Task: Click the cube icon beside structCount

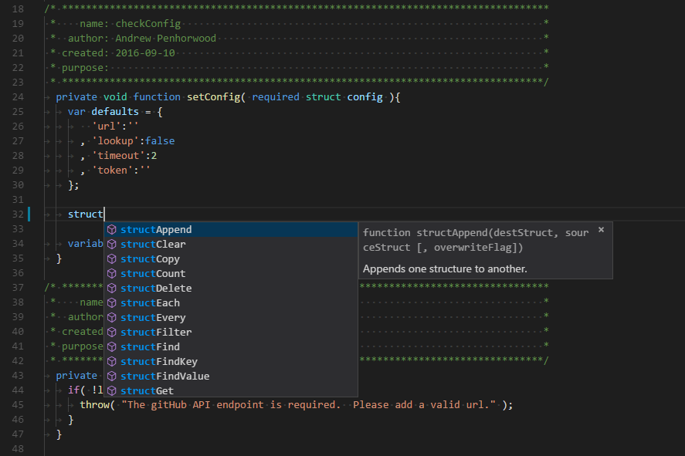Action: pyautogui.click(x=112, y=274)
